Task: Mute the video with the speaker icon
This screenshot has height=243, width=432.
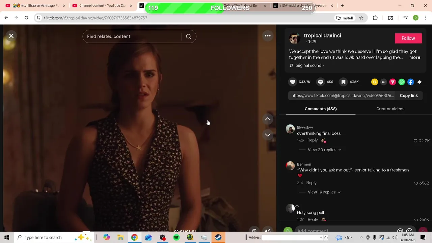Action: pyautogui.click(x=267, y=231)
